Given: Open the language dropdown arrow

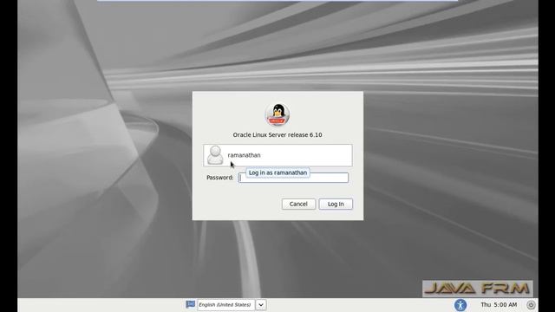Looking at the screenshot, I should click(x=261, y=304).
